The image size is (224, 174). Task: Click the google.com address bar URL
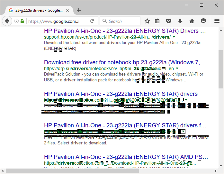[x=53, y=21]
